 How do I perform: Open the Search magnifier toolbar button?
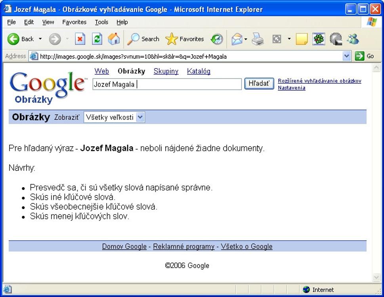tap(143, 39)
